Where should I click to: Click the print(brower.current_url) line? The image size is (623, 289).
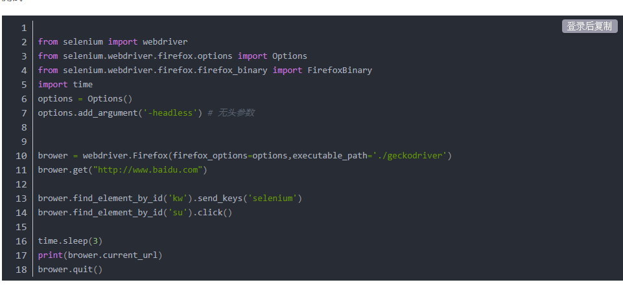[x=99, y=255]
